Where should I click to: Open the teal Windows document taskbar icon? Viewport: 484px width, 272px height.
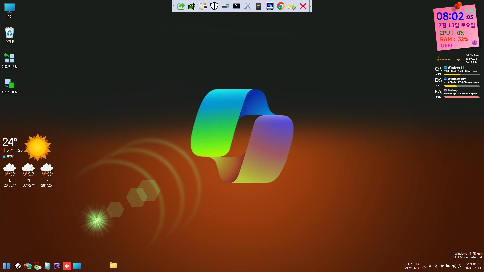(x=47, y=266)
